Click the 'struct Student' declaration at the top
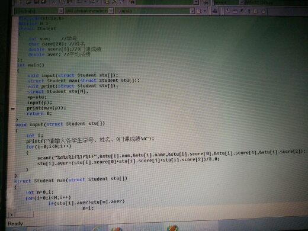Image resolution: width=308 pixels, height=231 pixels. 37,28
